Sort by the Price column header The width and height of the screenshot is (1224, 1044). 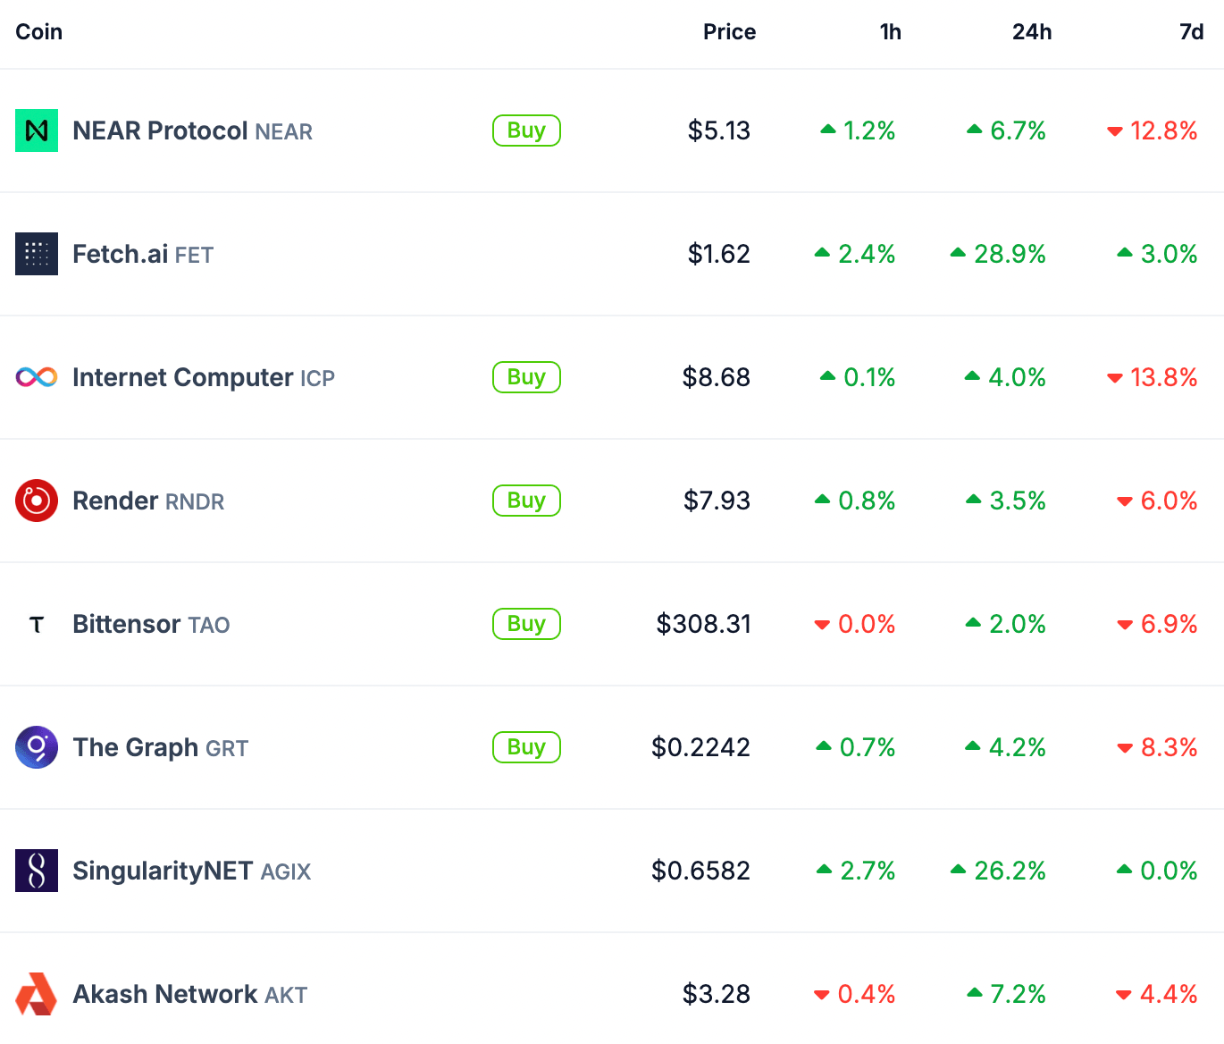click(729, 31)
